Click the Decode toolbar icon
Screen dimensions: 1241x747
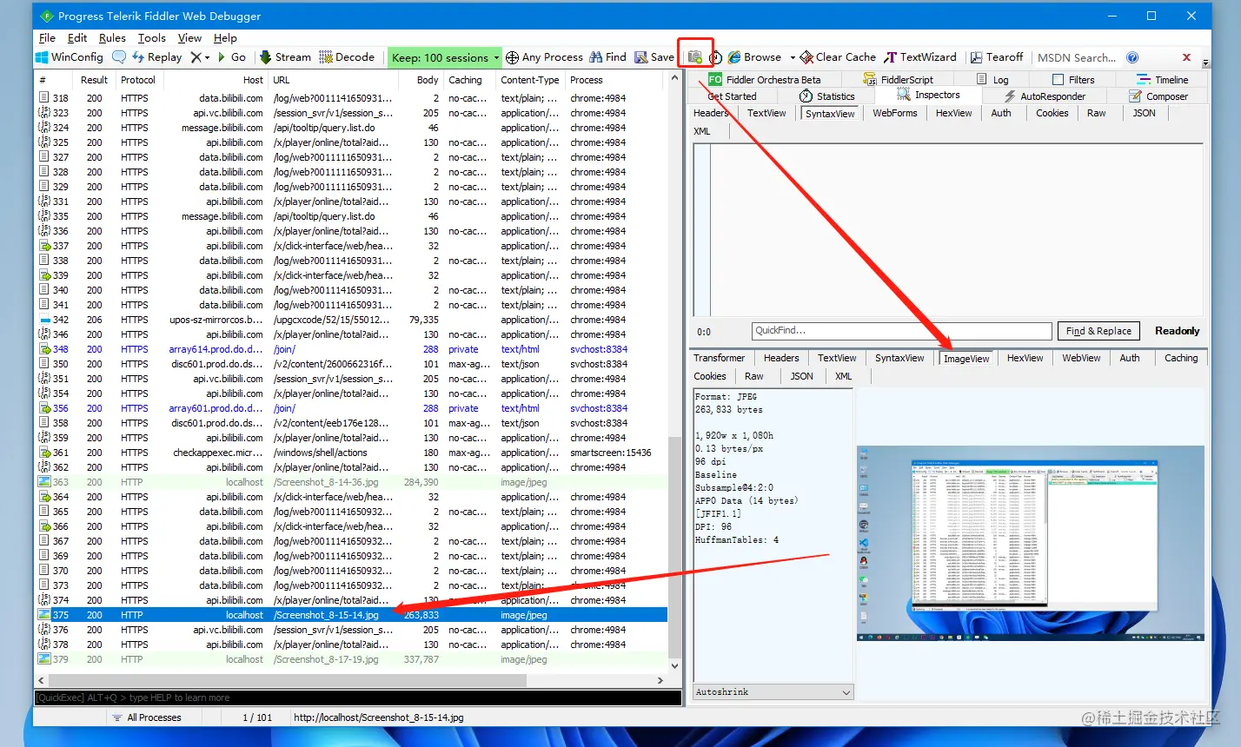point(326,57)
